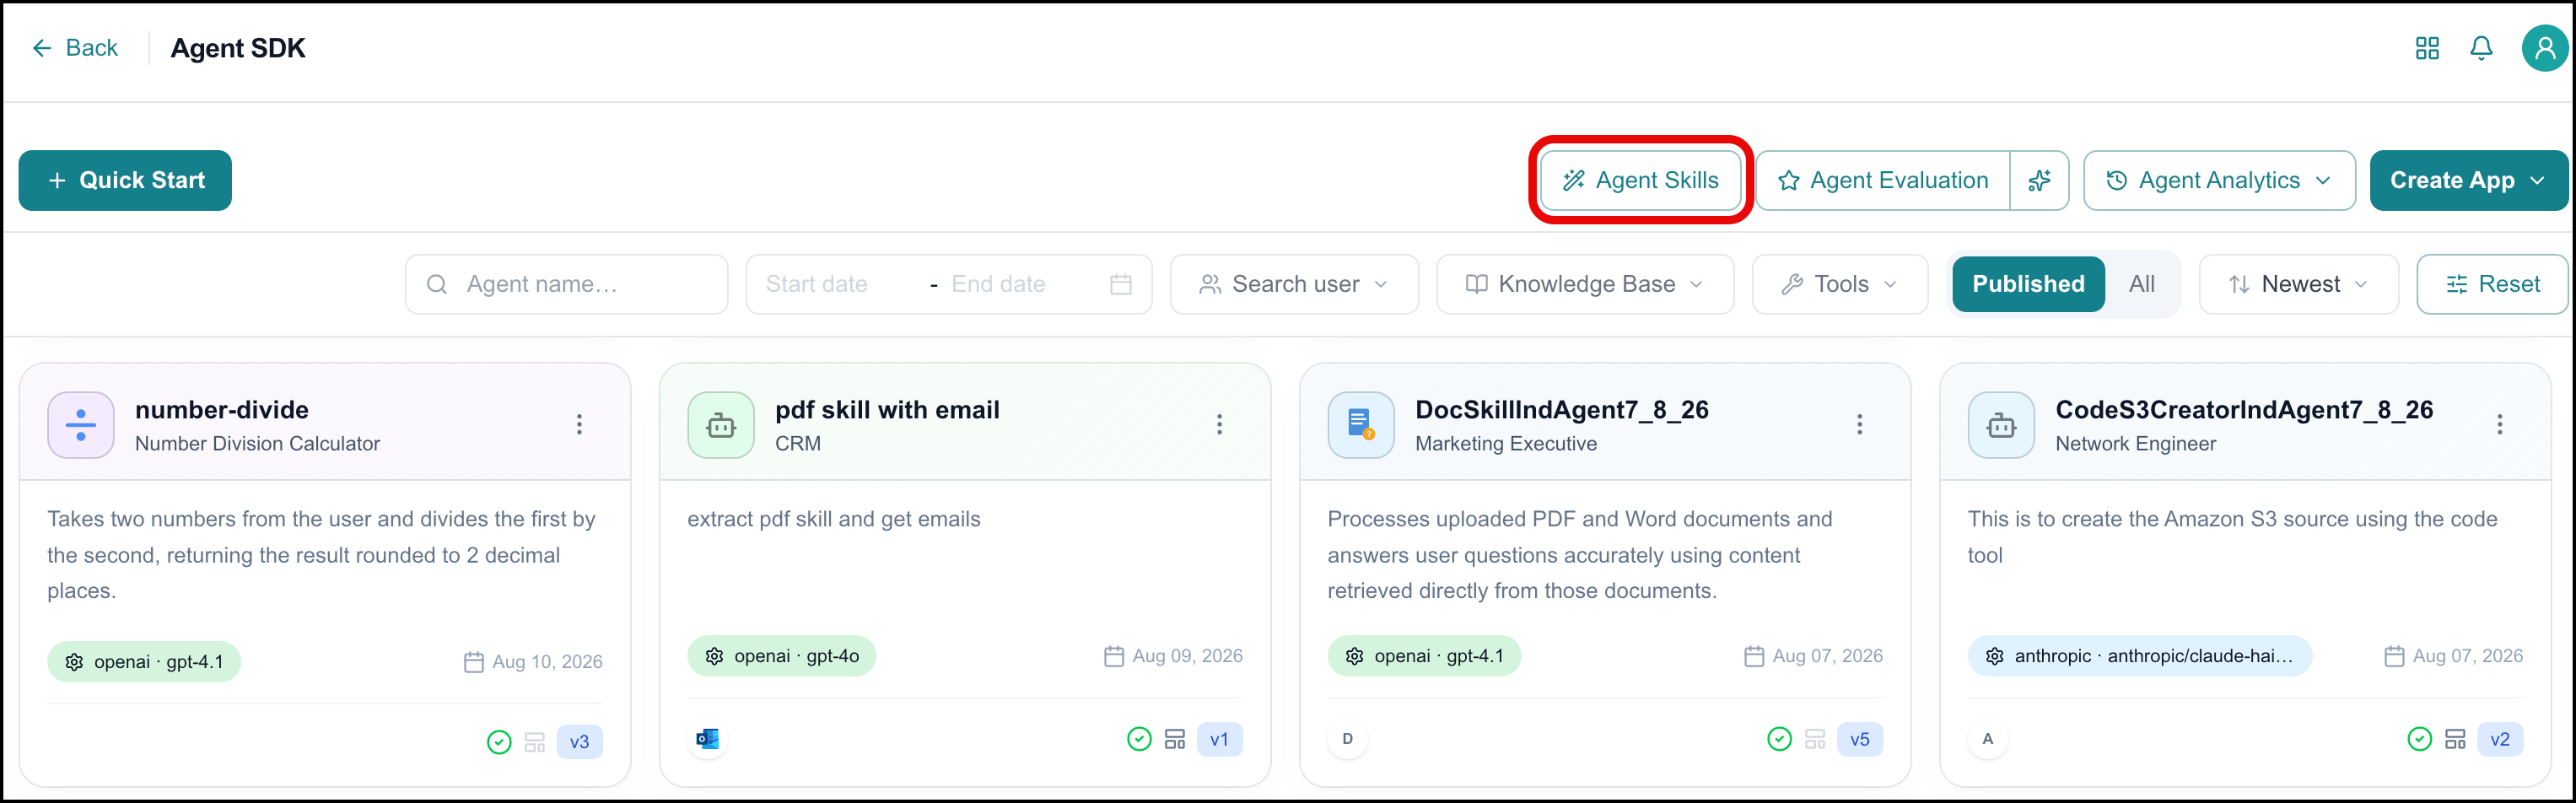Screen dimensions: 2576x803
Task: Switch filter to Published agents
Action: tap(2028, 284)
